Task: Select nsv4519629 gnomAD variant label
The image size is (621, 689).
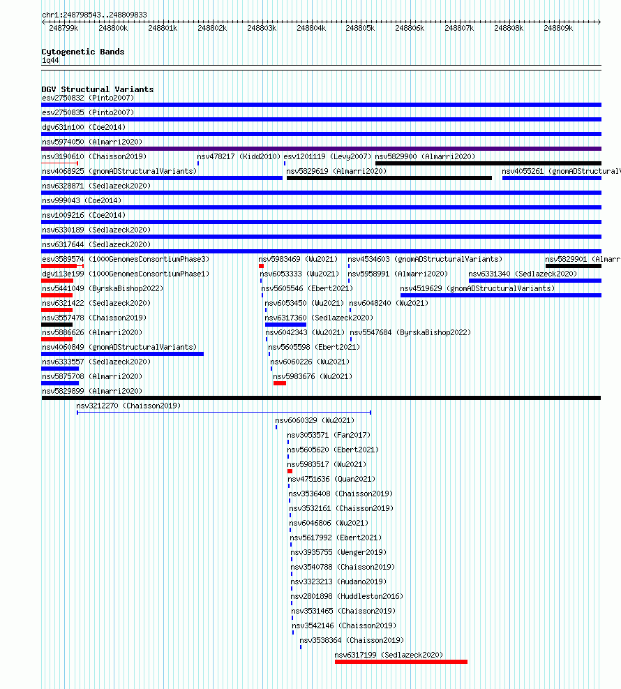Action: [477, 289]
